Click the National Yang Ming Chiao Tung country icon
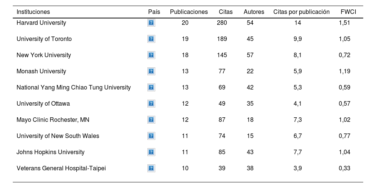This screenshot has height=188, width=376. [151, 88]
